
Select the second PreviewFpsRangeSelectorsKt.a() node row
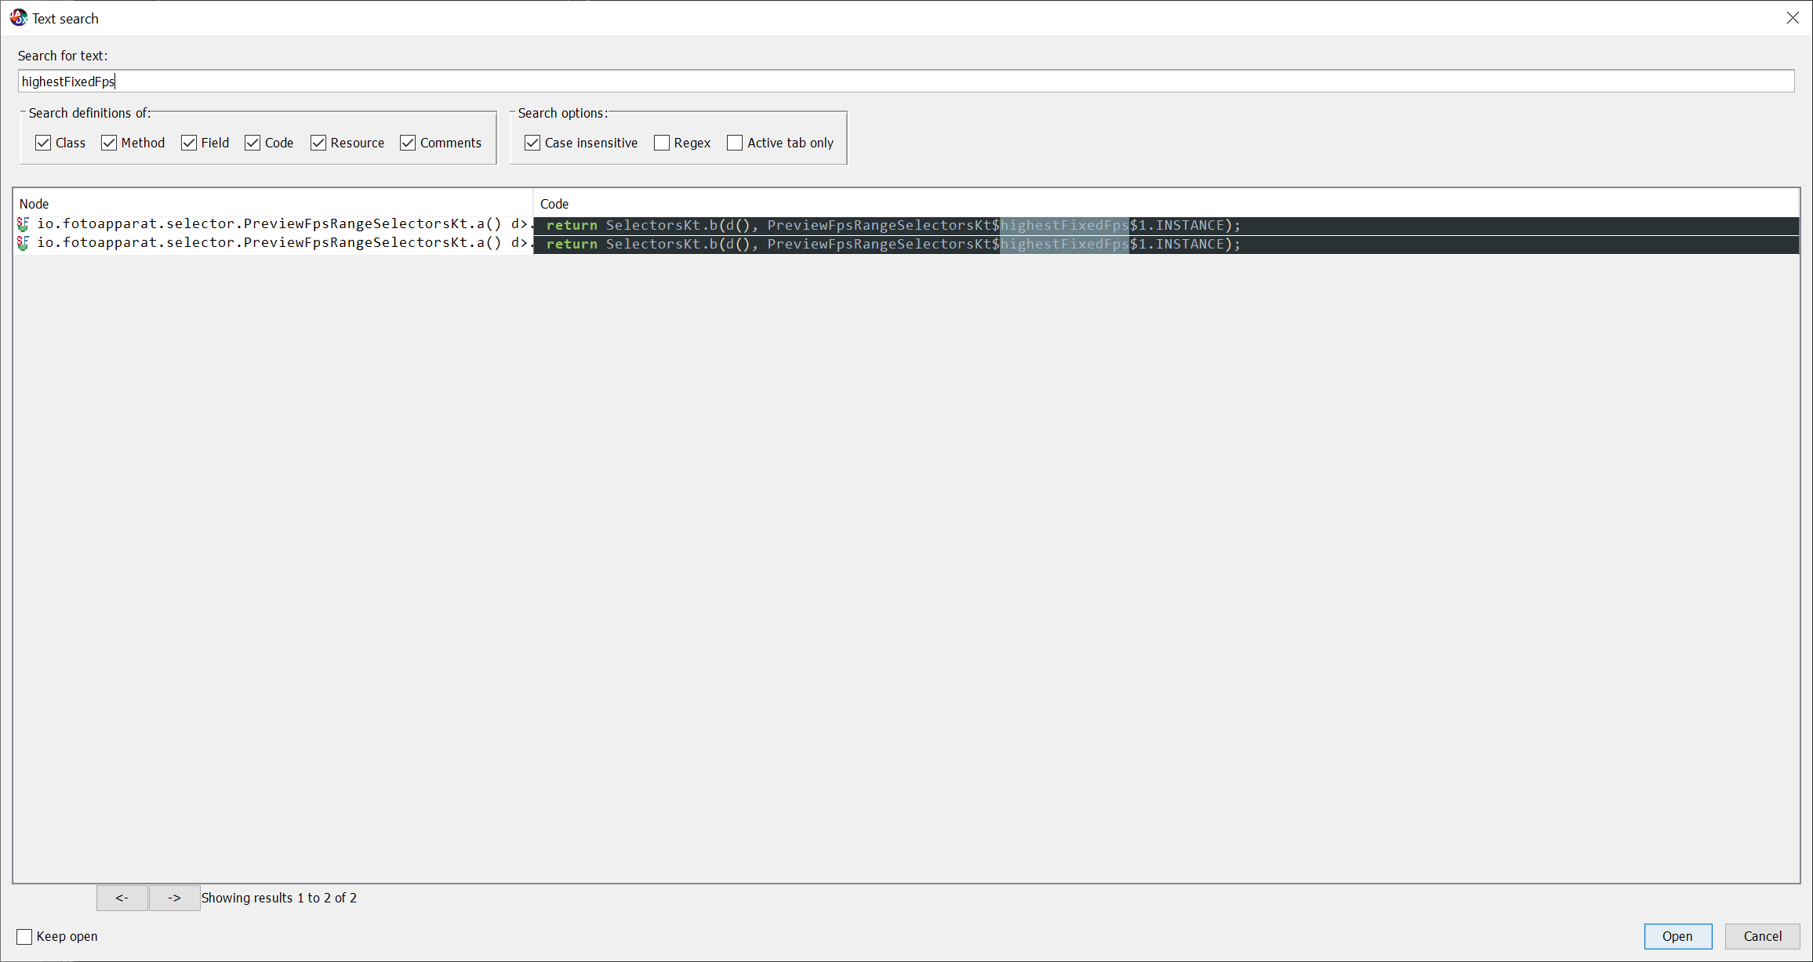point(274,243)
